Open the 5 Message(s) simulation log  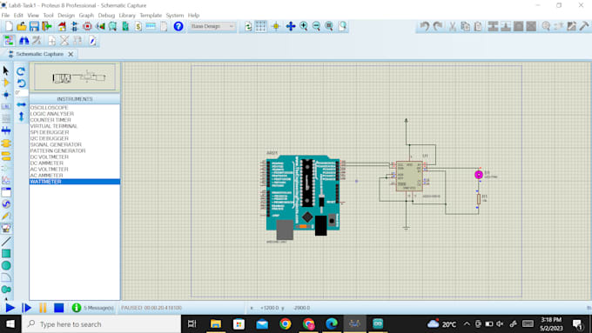93,308
